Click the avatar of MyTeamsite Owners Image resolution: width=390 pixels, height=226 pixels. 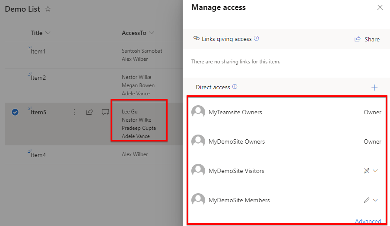tap(198, 112)
